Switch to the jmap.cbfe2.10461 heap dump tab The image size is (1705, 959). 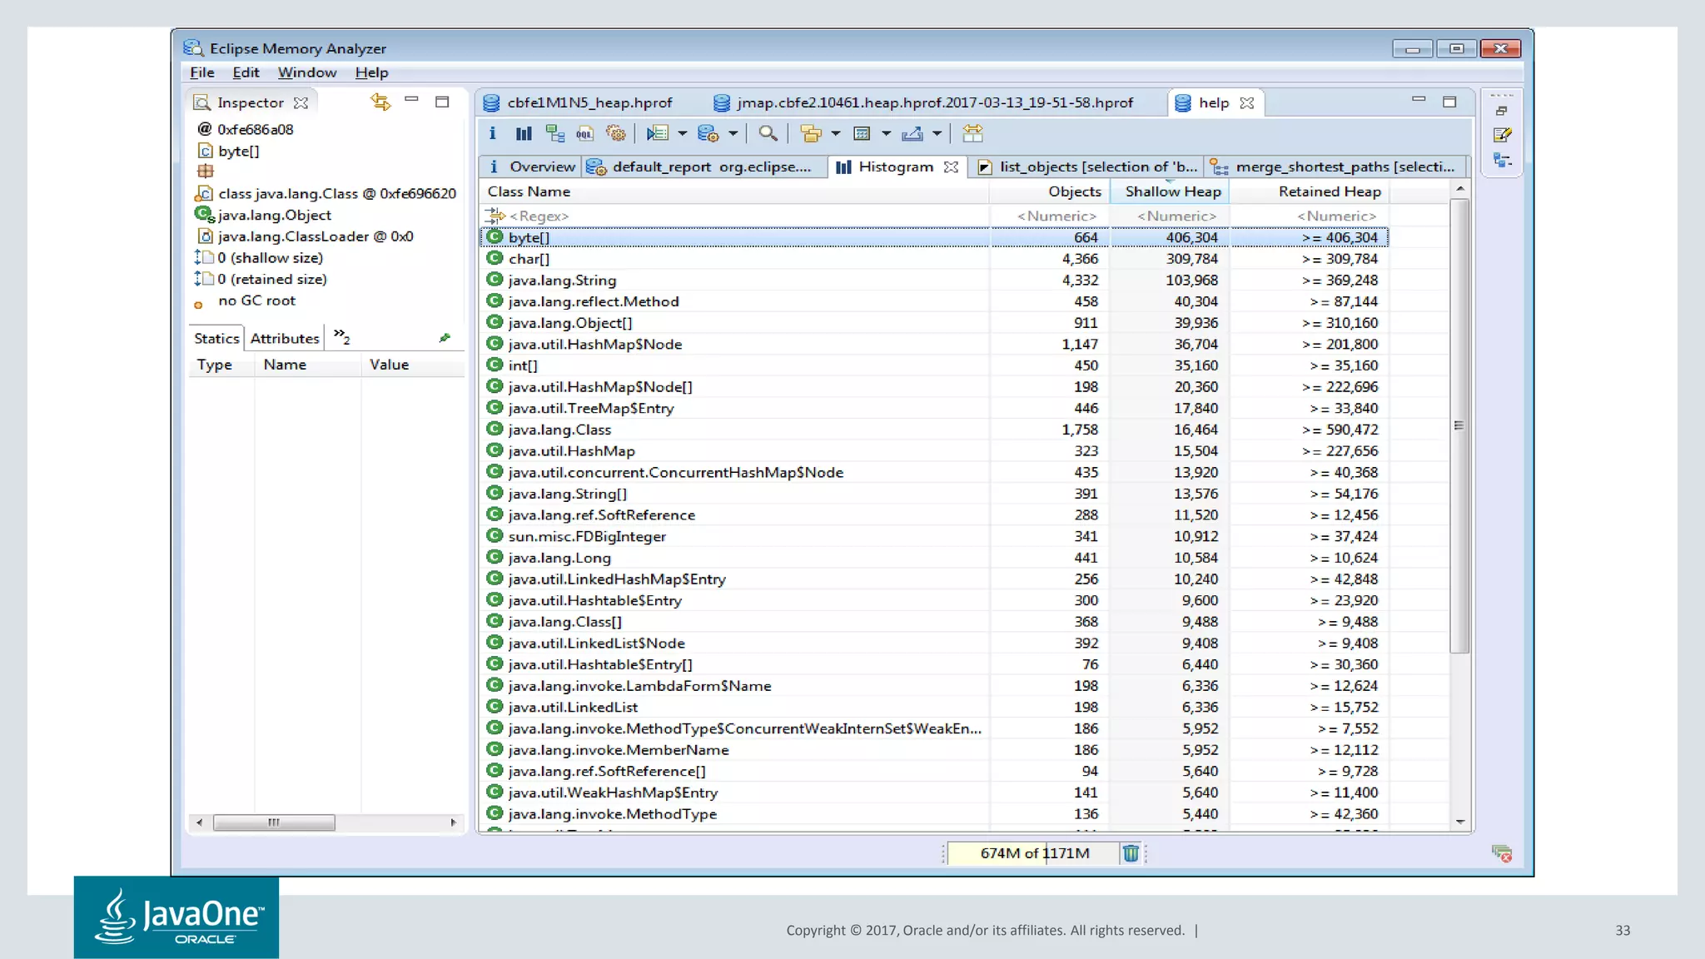(924, 102)
